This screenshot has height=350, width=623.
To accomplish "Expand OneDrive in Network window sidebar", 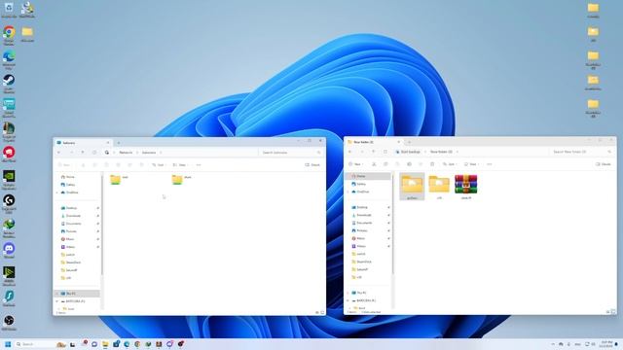I will click(57, 192).
